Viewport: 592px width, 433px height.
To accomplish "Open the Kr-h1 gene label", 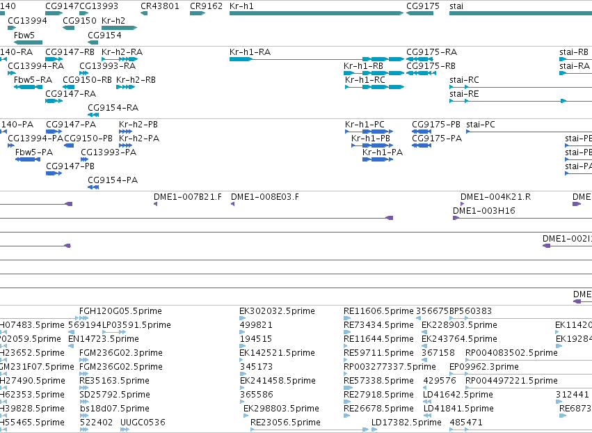I will pos(241,6).
